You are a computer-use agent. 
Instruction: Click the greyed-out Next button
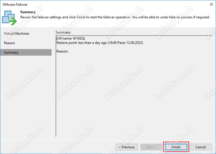pos(151,147)
